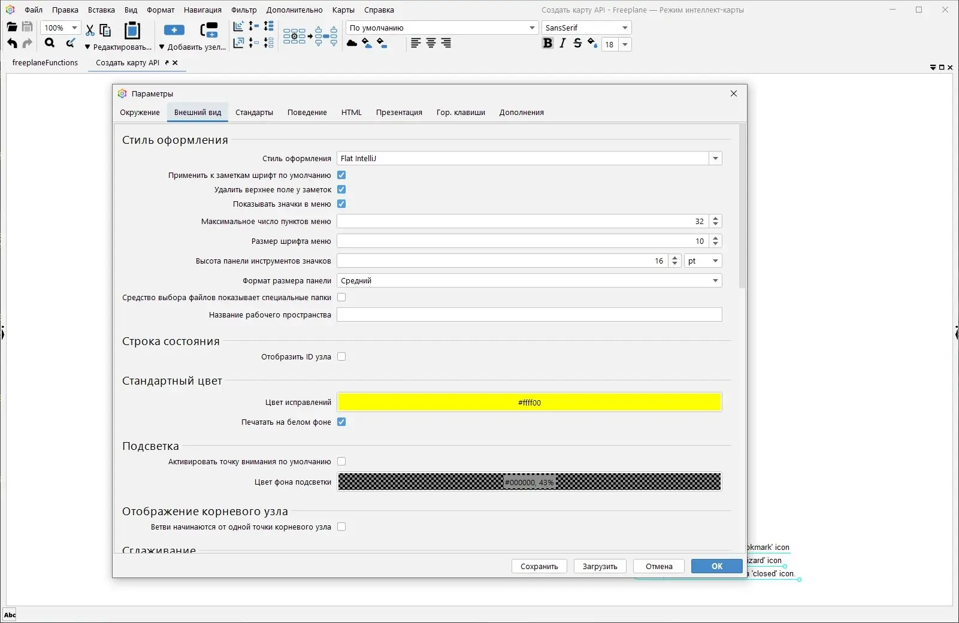Open 'Стиль оформления' Flat IntelliJ dropdown
Screen dimensions: 959x623
coord(715,159)
